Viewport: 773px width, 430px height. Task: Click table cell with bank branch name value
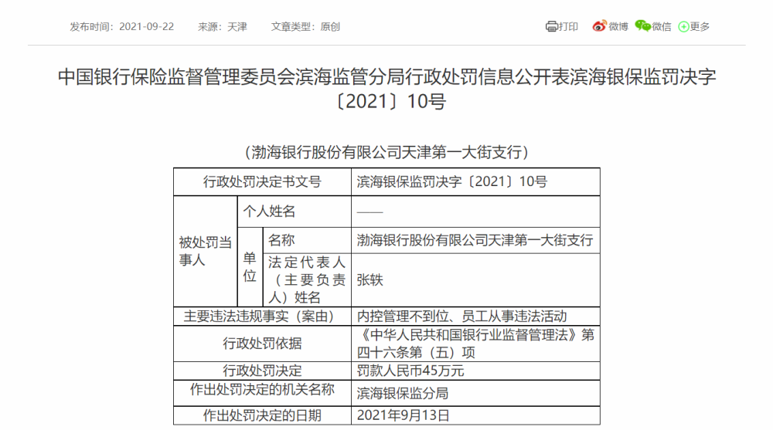[475, 240]
